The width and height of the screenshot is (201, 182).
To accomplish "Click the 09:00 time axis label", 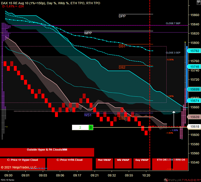I will click(8, 176).
